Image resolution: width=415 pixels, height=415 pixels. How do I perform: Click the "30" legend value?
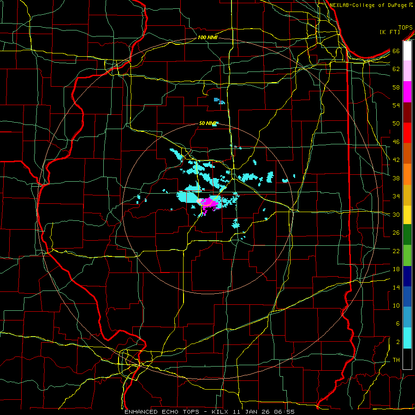coord(396,214)
